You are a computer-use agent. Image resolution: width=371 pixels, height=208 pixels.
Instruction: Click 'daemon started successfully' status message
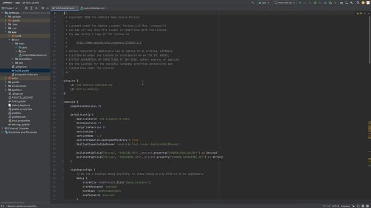(21, 206)
